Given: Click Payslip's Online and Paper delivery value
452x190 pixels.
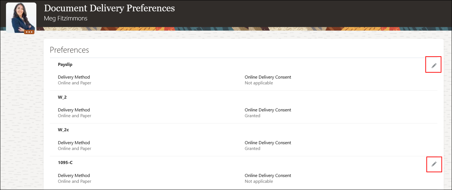Looking at the screenshot, I should [74, 83].
